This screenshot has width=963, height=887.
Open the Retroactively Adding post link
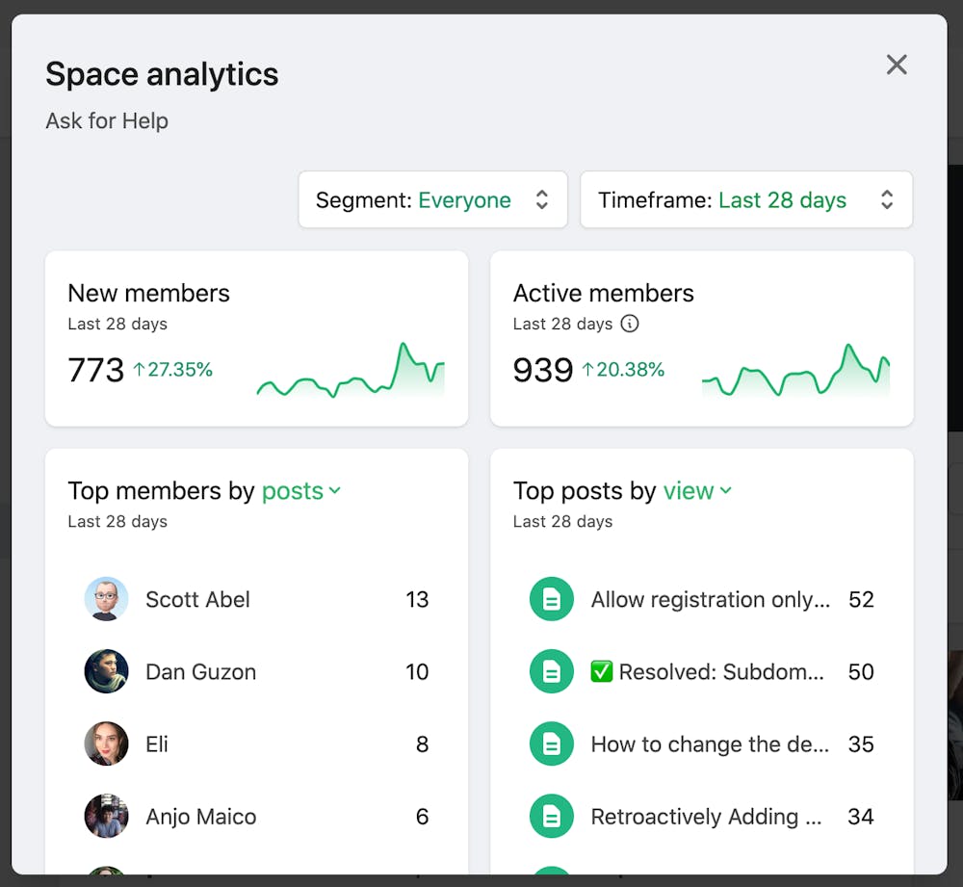[x=706, y=817]
